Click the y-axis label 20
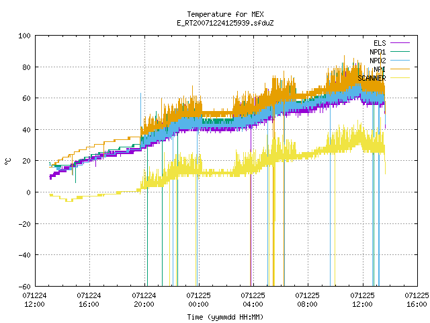Image resolution: width=430 pixels, height=323 pixels. point(26,161)
